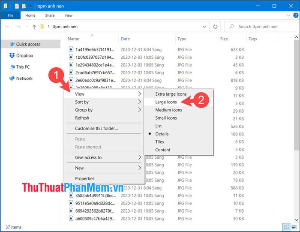The width and height of the screenshot is (300, 232).
Task: Click the Dropbox icon in navigation pane
Action: (x=12, y=55)
